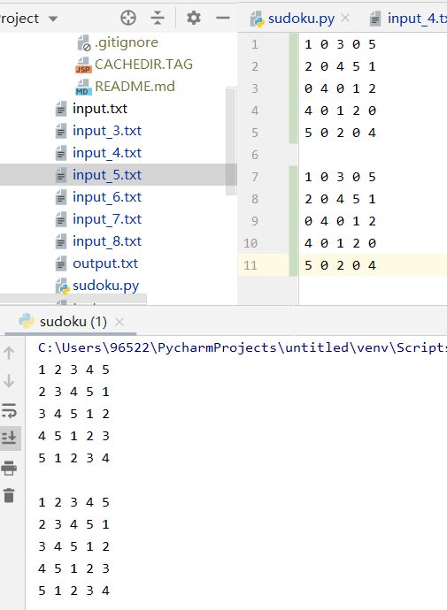Screen dimensions: 447x610
Task: Open the Project view dropdown arrow
Action: [x=53, y=19]
